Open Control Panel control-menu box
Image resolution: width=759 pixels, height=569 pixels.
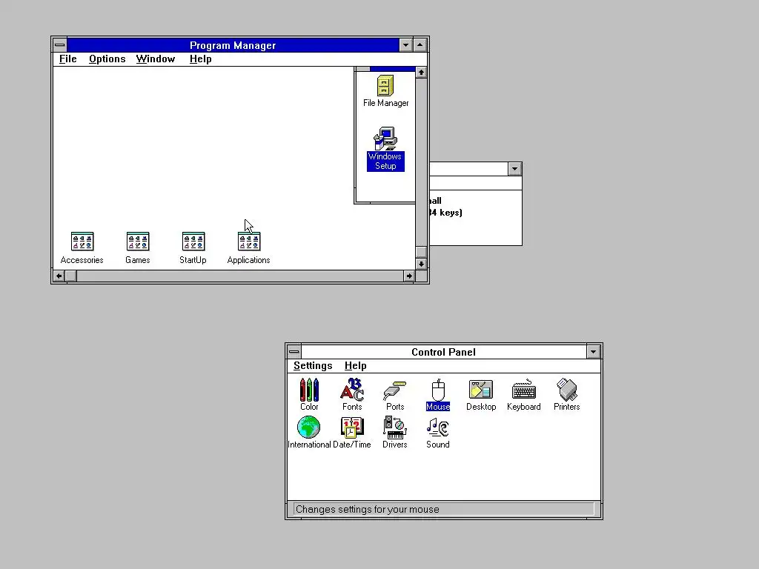tap(294, 352)
